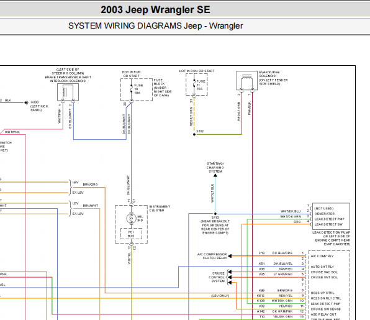Click the EVAP/Purge solenoid coil symbol
Screen dimensions: 370x320
coord(247,81)
